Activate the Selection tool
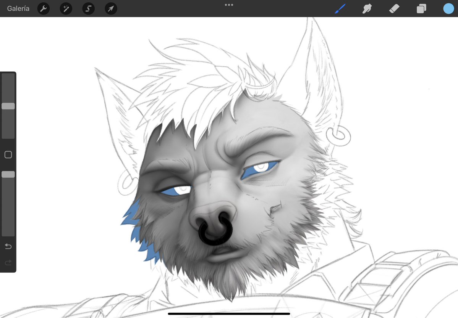The height and width of the screenshot is (318, 458). click(x=89, y=8)
